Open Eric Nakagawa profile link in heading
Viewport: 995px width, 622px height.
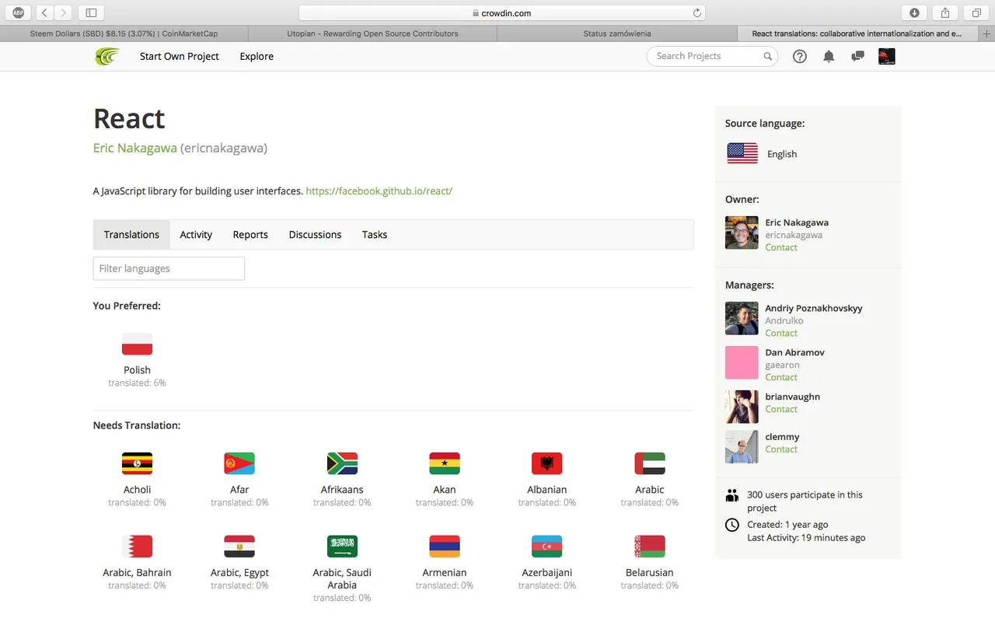coord(135,148)
